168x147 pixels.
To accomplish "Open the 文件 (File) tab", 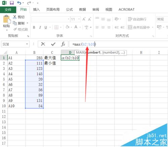I will click(8, 10).
